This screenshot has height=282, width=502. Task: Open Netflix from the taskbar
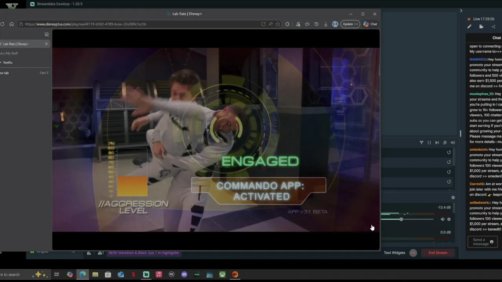tap(133, 275)
